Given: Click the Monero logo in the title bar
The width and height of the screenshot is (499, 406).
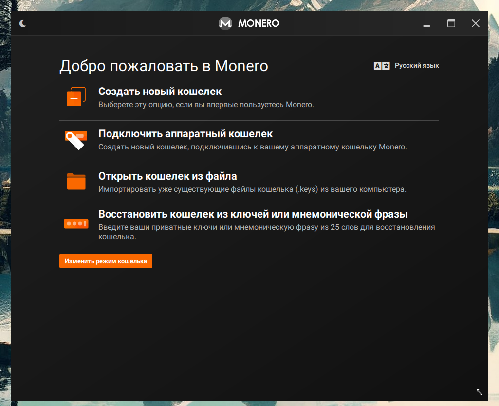Looking at the screenshot, I should [x=225, y=23].
